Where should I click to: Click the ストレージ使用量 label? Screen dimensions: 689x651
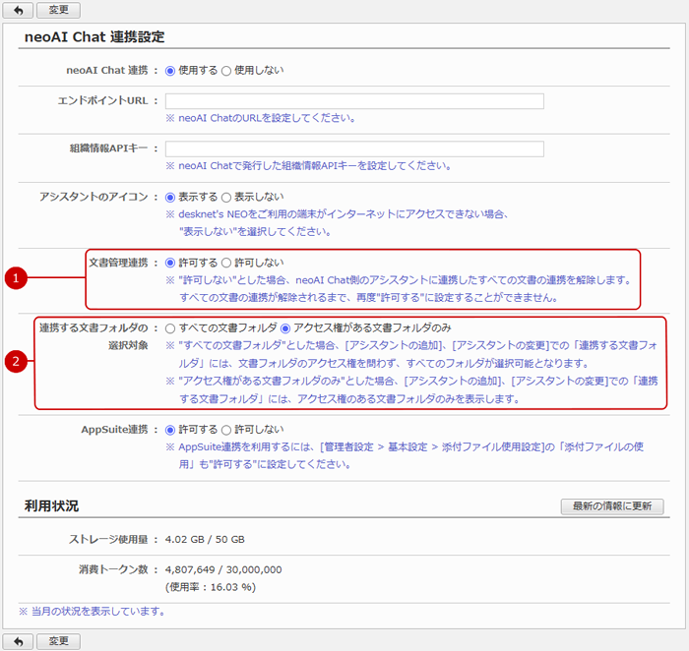(x=108, y=539)
